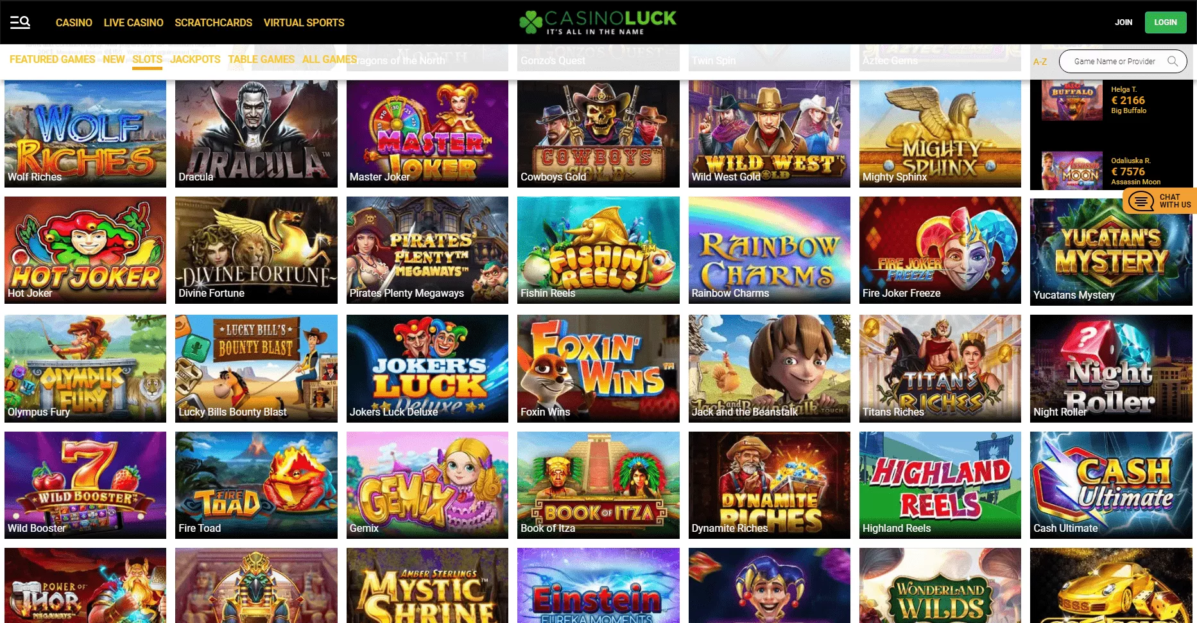Open the Rainbow Charms game tile
Screen dimensions: 1197x623
click(769, 250)
